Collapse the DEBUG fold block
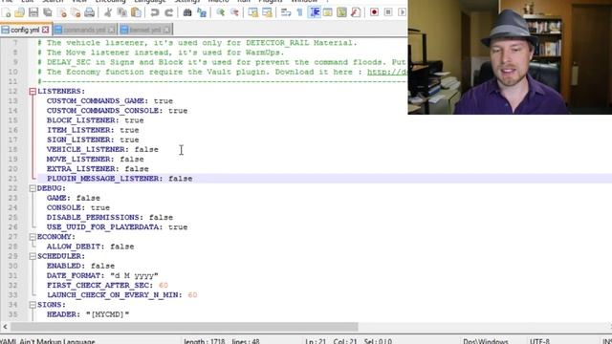This screenshot has height=344, width=612. point(33,188)
